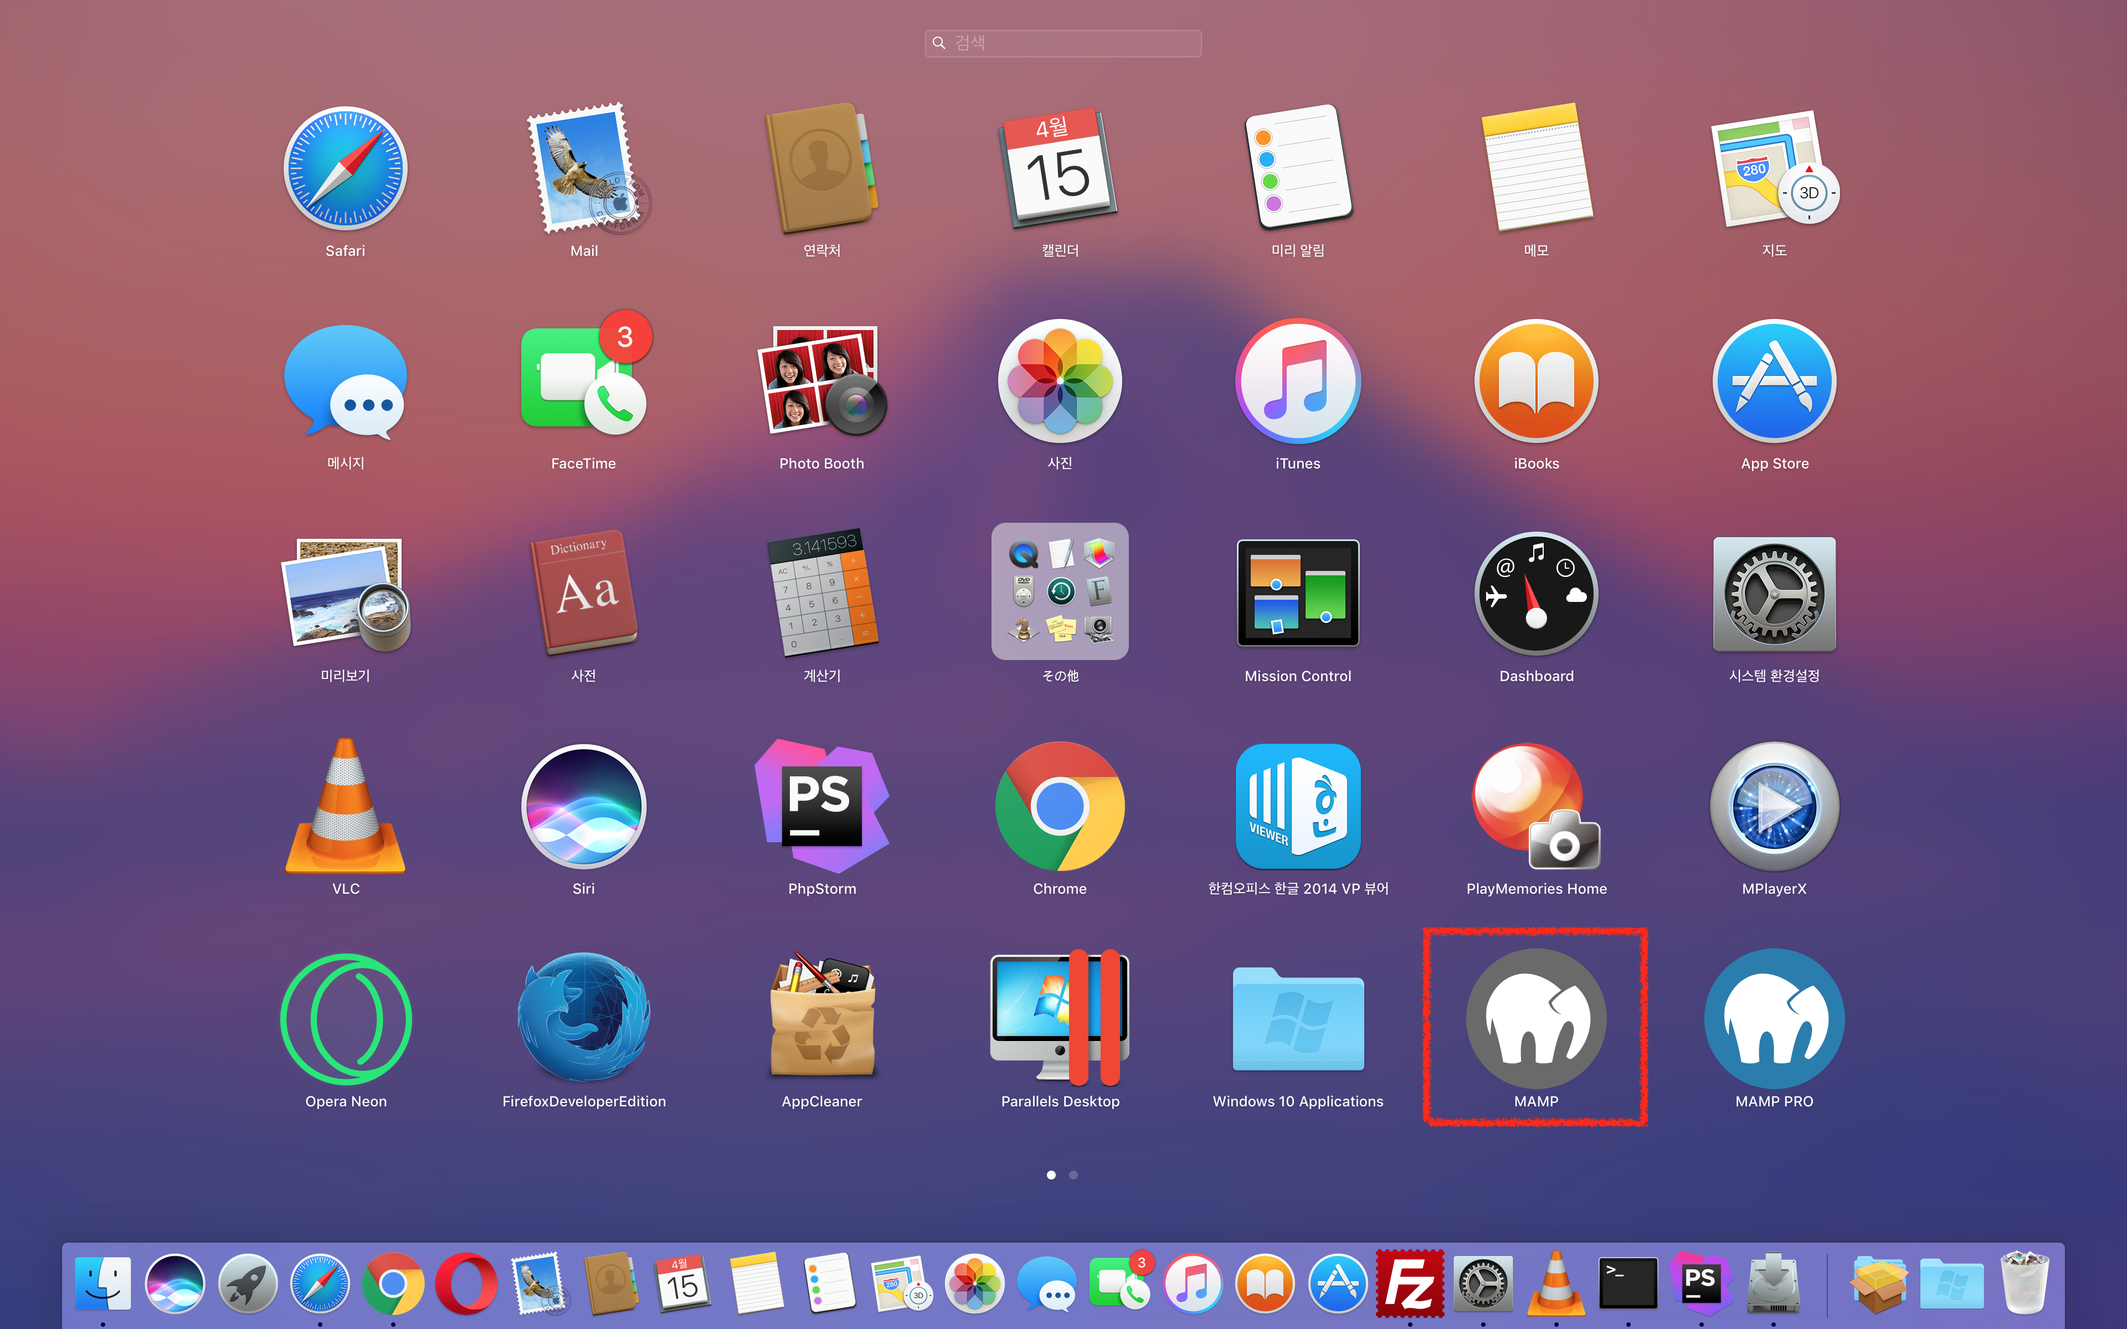The image size is (2127, 1329).
Task: Open iBooks in the Dock
Action: click(1265, 1283)
